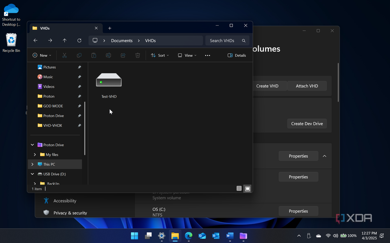Click the Search VHDs box
This screenshot has width=390, height=243.
227,41
